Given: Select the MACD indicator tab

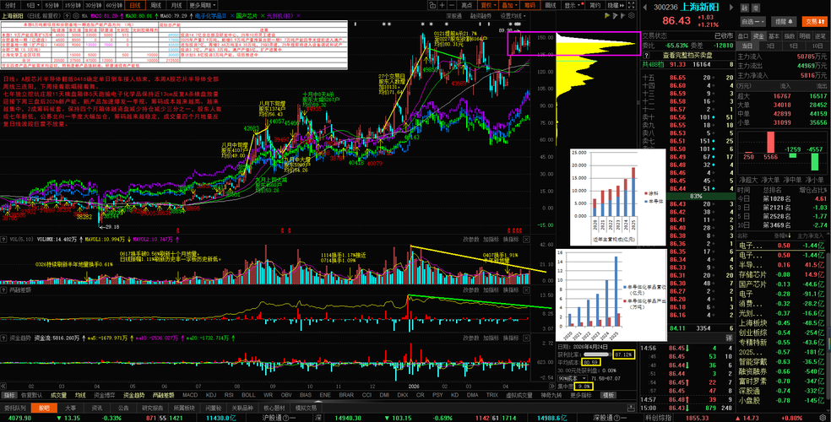Looking at the screenshot, I should (190, 395).
